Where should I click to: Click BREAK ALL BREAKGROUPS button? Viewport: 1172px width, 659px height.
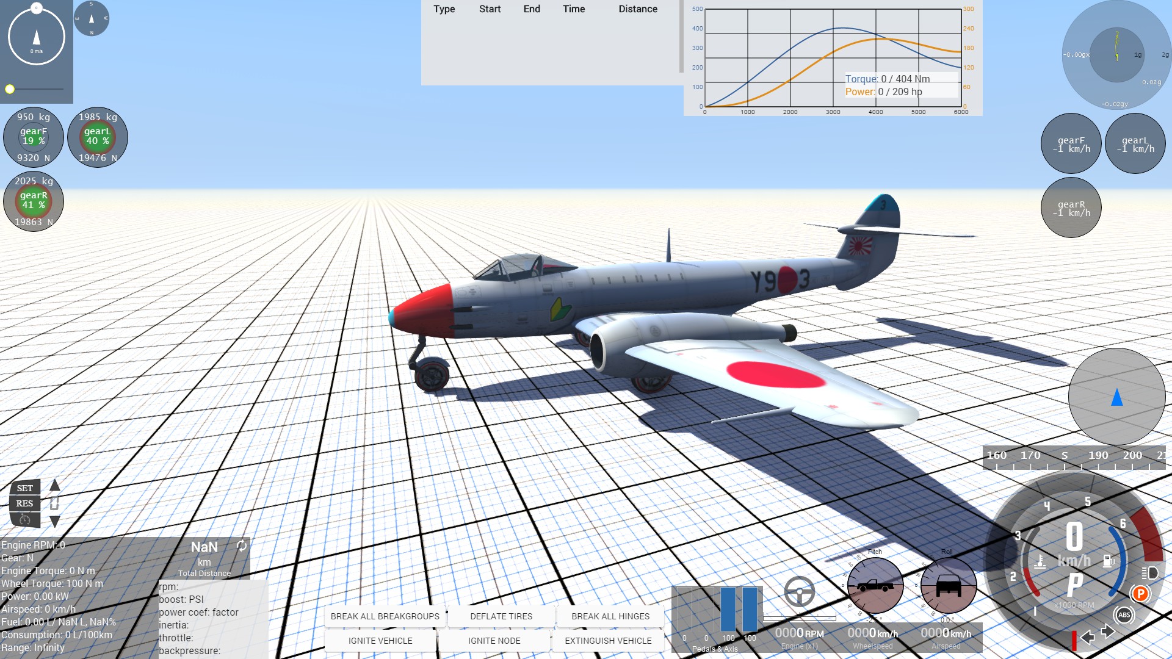[x=385, y=616]
